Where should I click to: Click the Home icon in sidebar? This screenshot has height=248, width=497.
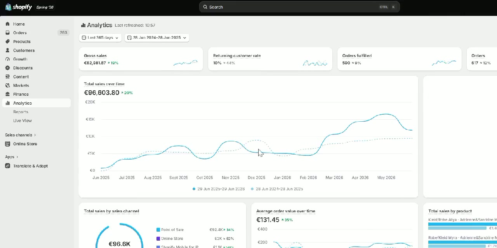(7, 24)
